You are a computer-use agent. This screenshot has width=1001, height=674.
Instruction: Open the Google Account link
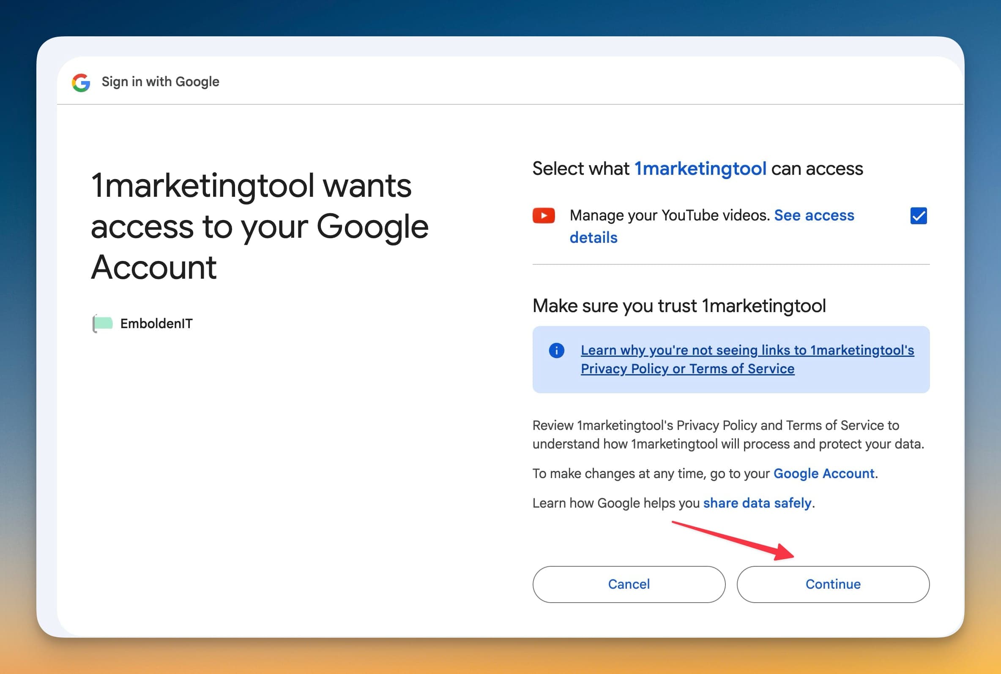coord(824,473)
